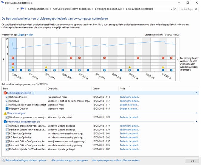
Task: Sort the list by the Actie column
Action: [x=130, y=88]
